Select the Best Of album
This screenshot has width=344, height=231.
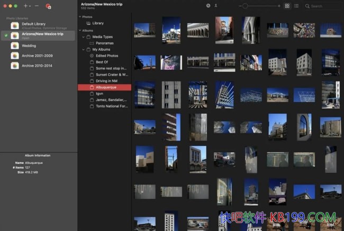tap(102, 62)
